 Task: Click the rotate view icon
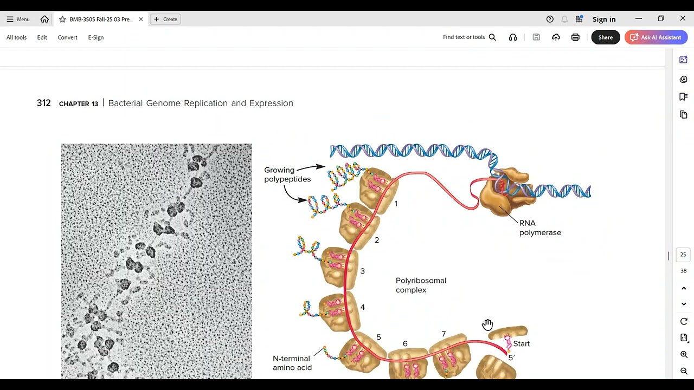tap(684, 322)
